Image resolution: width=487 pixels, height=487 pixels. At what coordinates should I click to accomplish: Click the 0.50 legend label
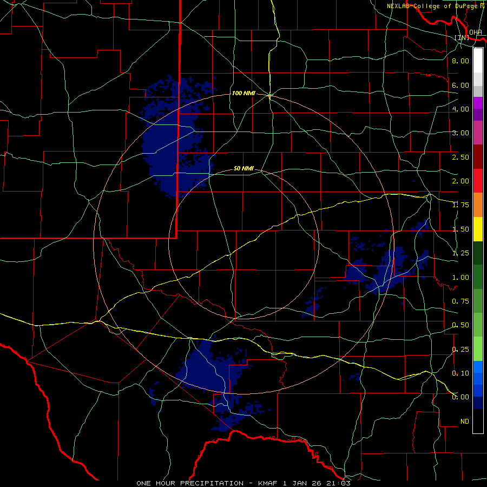(x=460, y=325)
